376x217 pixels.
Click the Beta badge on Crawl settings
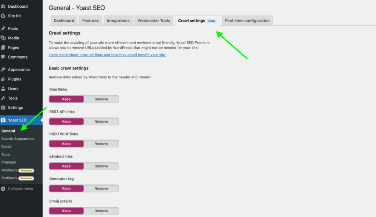click(x=211, y=21)
